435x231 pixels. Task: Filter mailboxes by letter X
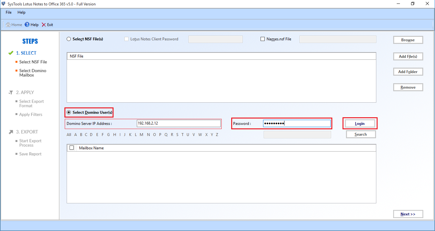click(206, 135)
